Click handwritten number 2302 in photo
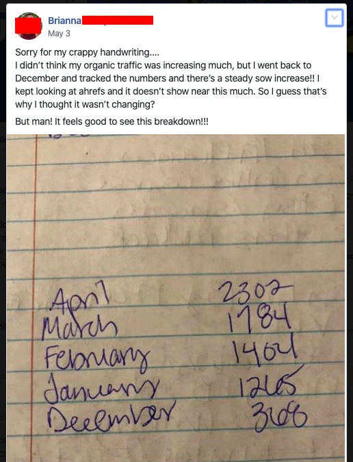Screen dimensions: 353x462 (x=255, y=292)
